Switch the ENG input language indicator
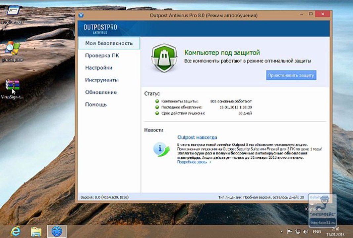This screenshot has height=238, width=353. (x=317, y=232)
